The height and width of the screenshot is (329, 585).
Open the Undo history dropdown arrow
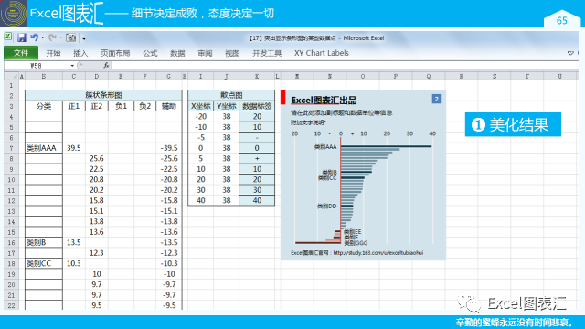coord(43,38)
